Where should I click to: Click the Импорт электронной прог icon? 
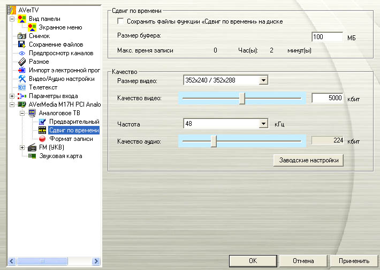click(22, 70)
